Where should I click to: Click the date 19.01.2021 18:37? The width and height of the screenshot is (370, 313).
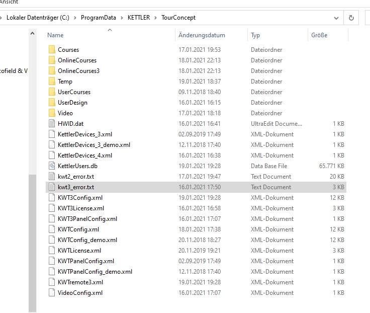(200, 82)
